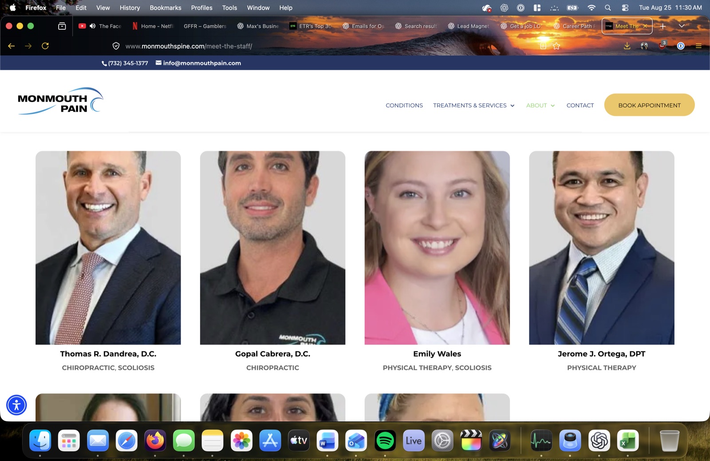Click the Book Appointment button
This screenshot has width=710, height=461.
pos(649,105)
